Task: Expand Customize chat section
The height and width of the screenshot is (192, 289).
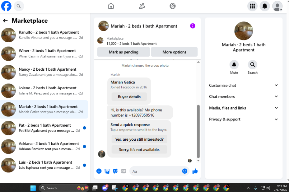Action: click(244, 85)
